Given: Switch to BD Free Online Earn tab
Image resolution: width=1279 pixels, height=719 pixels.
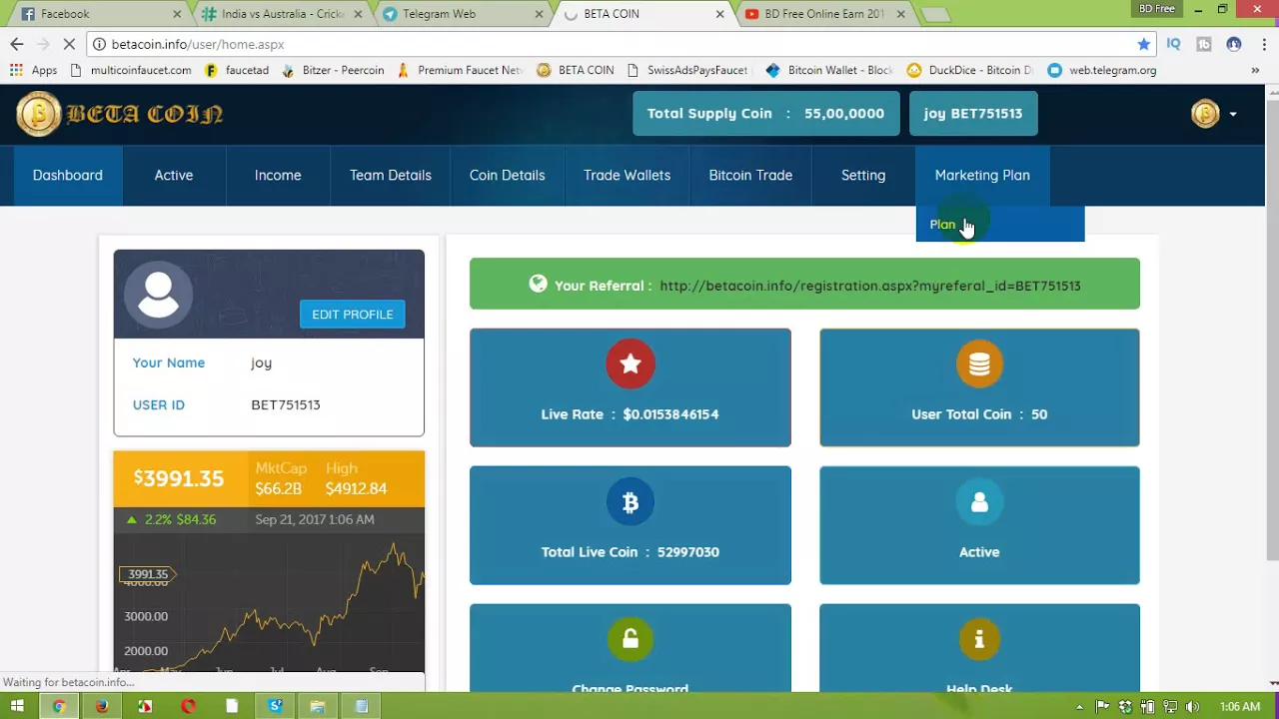Looking at the screenshot, I should [x=824, y=14].
